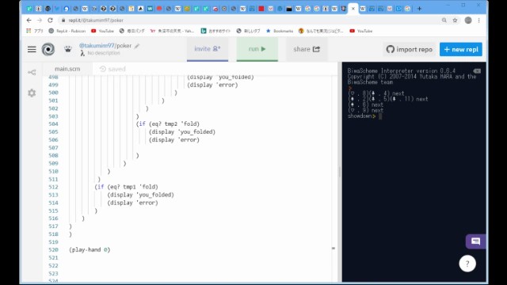The image size is (507, 285).
Task: Open the settings gear in the sidebar
Action: (x=32, y=93)
